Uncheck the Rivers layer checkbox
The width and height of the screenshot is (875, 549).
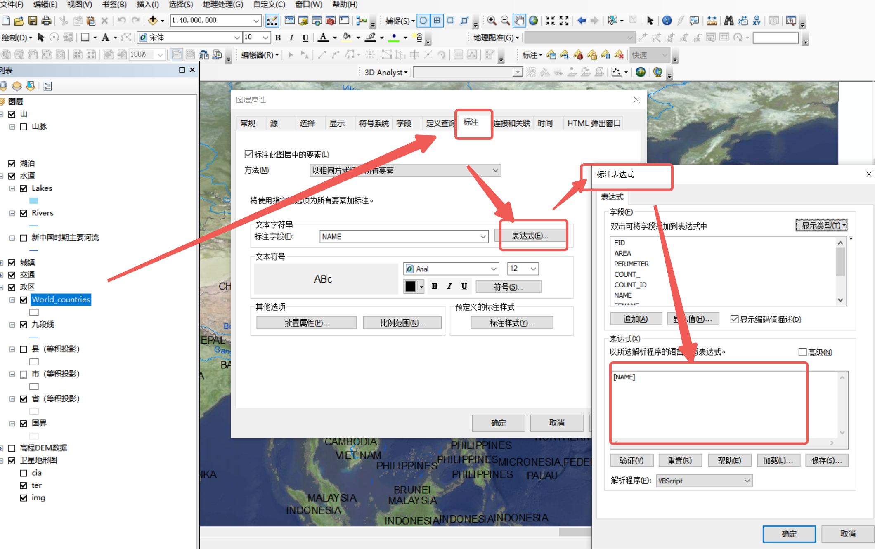24,213
